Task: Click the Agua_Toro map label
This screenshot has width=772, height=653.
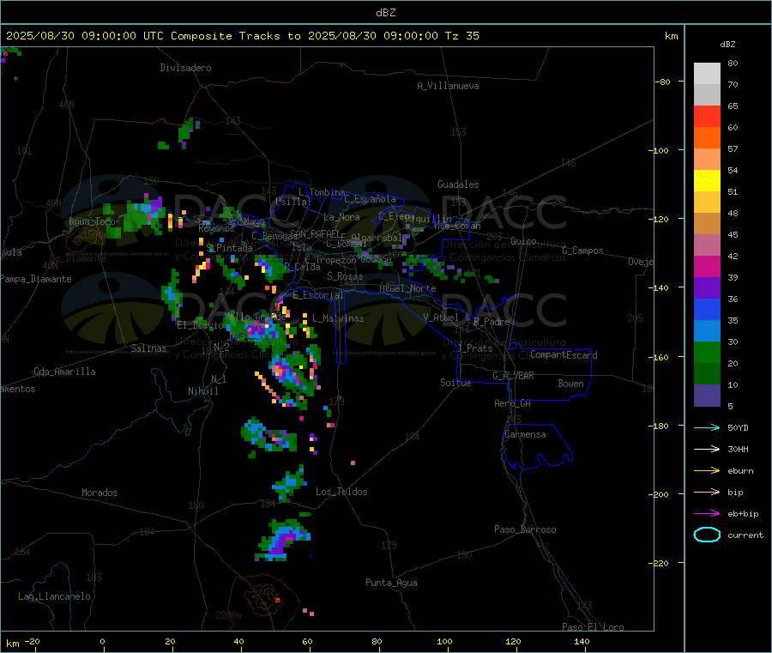Action: pyautogui.click(x=93, y=221)
